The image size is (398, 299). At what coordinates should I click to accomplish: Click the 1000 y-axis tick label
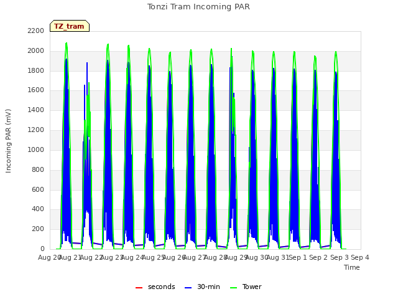[x=36, y=149]
